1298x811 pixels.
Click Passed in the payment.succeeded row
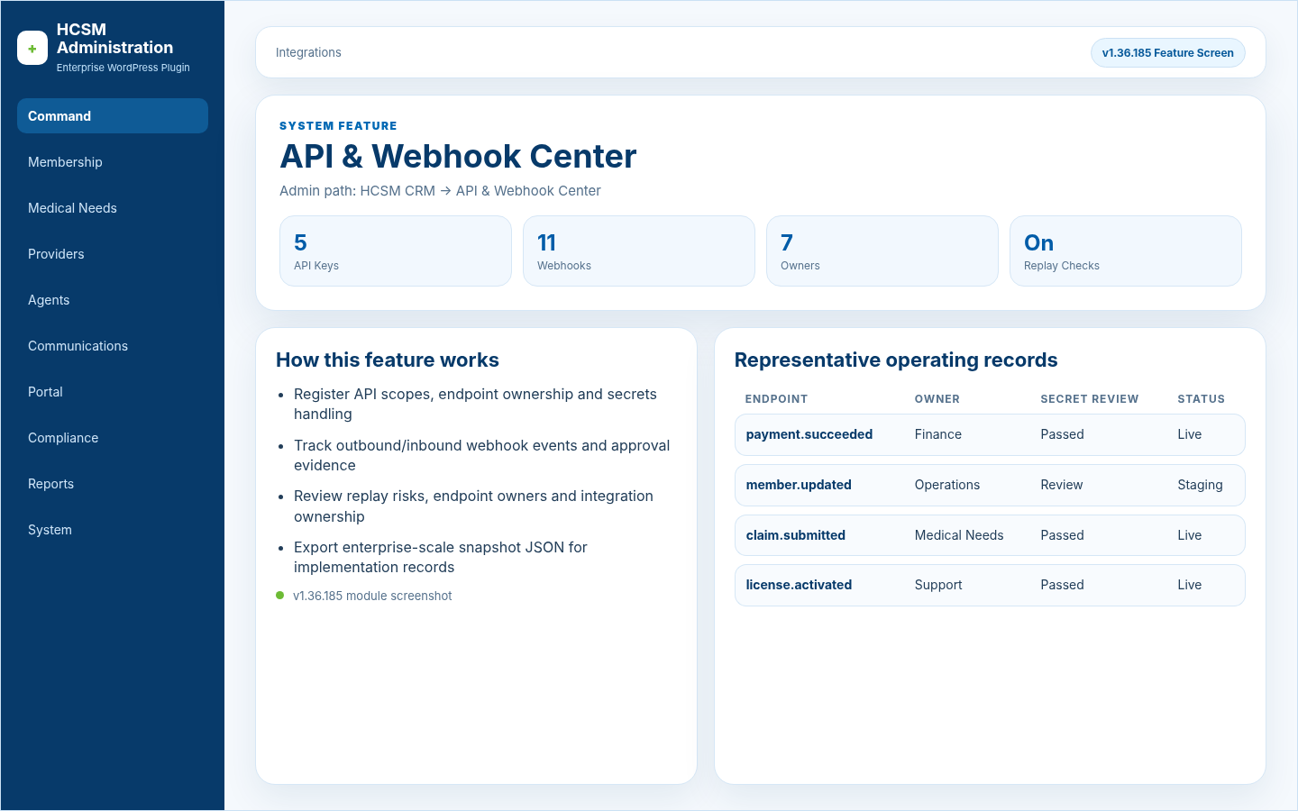point(1062,434)
